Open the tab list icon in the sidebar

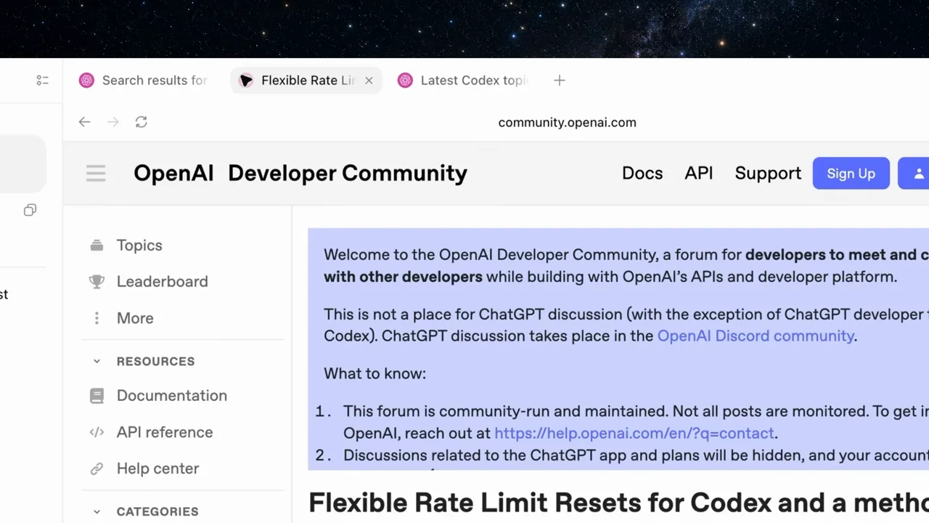(42, 81)
